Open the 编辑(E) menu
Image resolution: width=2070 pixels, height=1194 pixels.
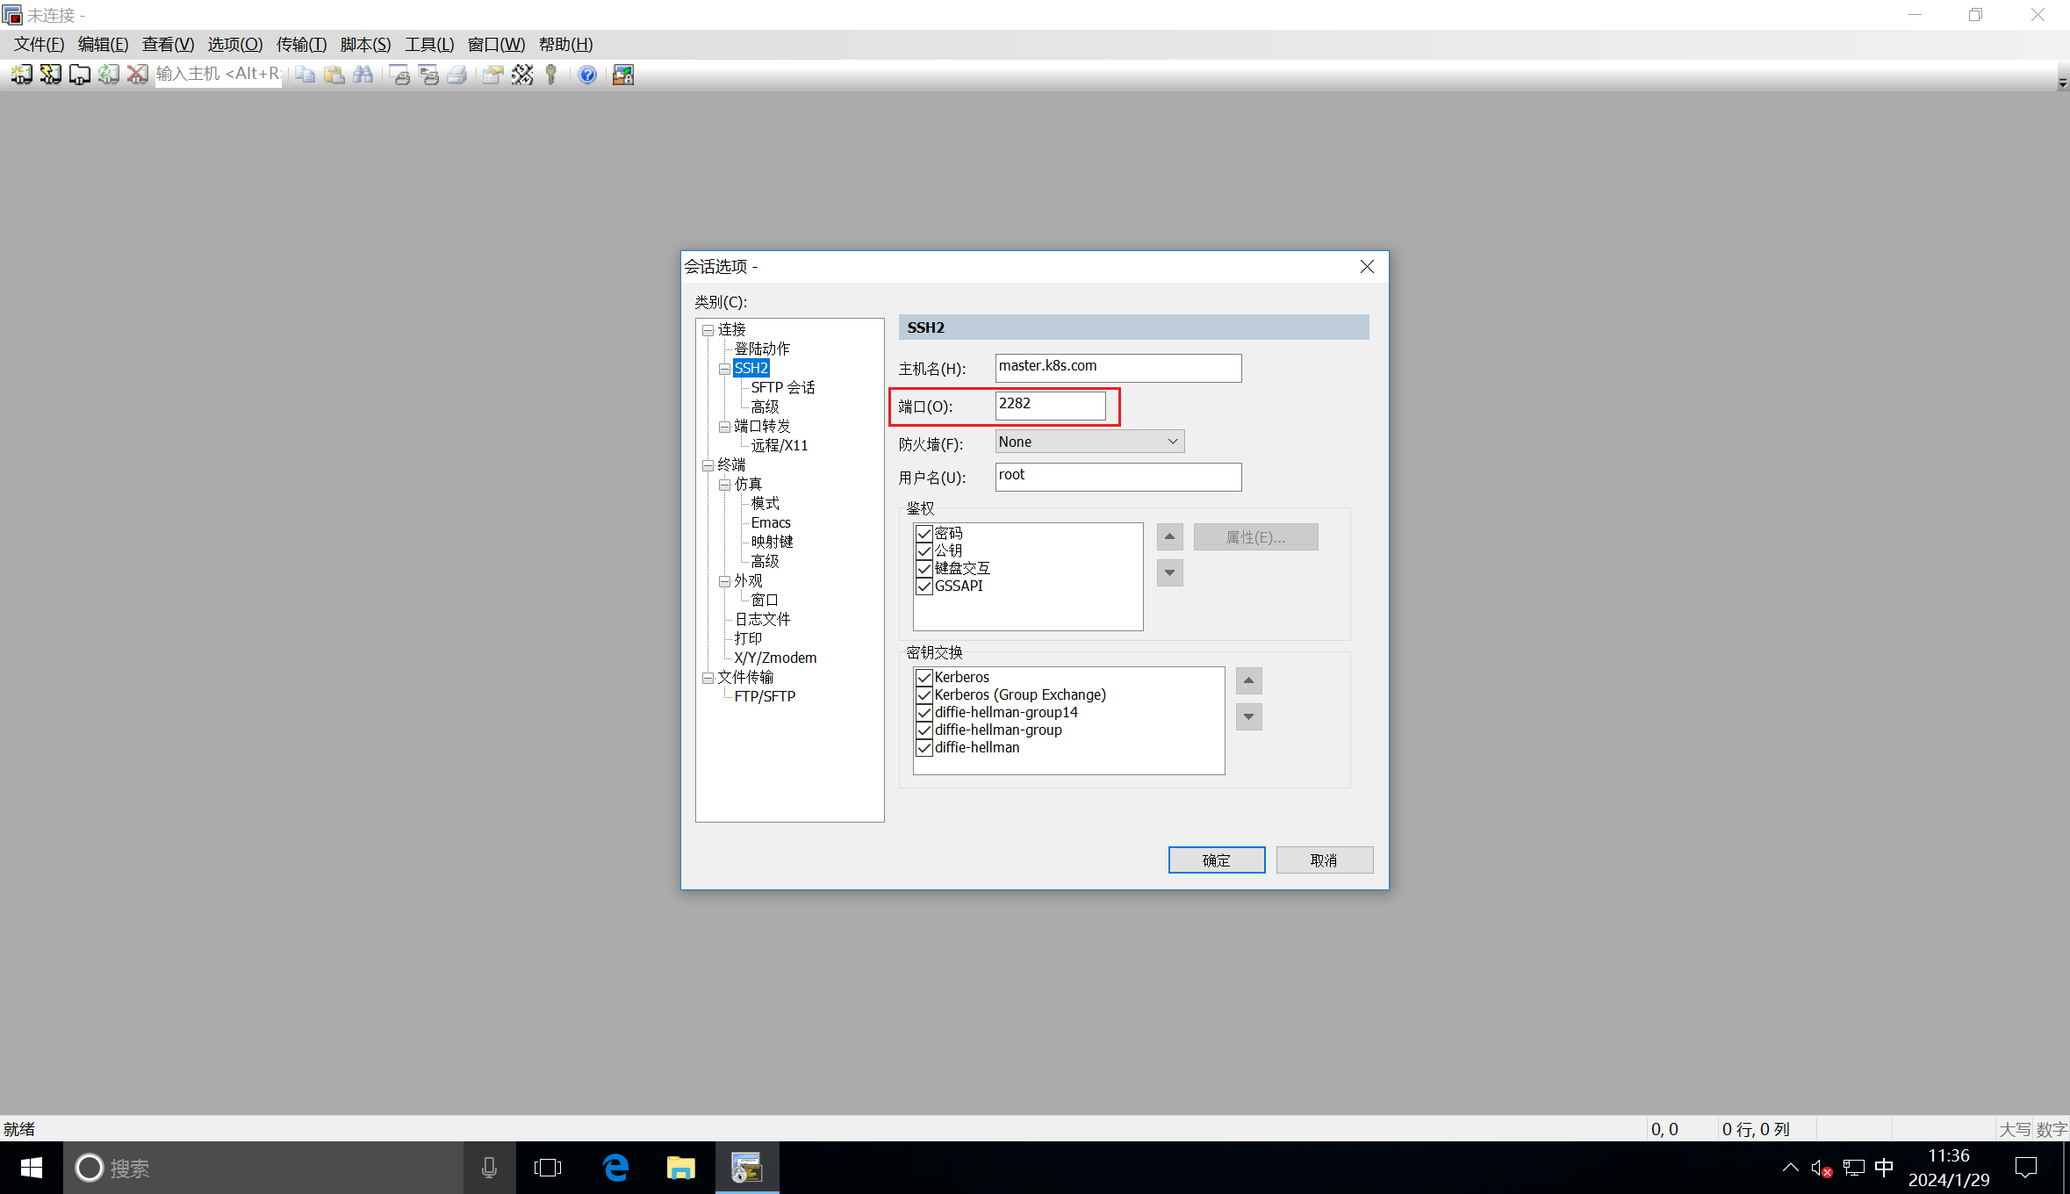tap(103, 44)
